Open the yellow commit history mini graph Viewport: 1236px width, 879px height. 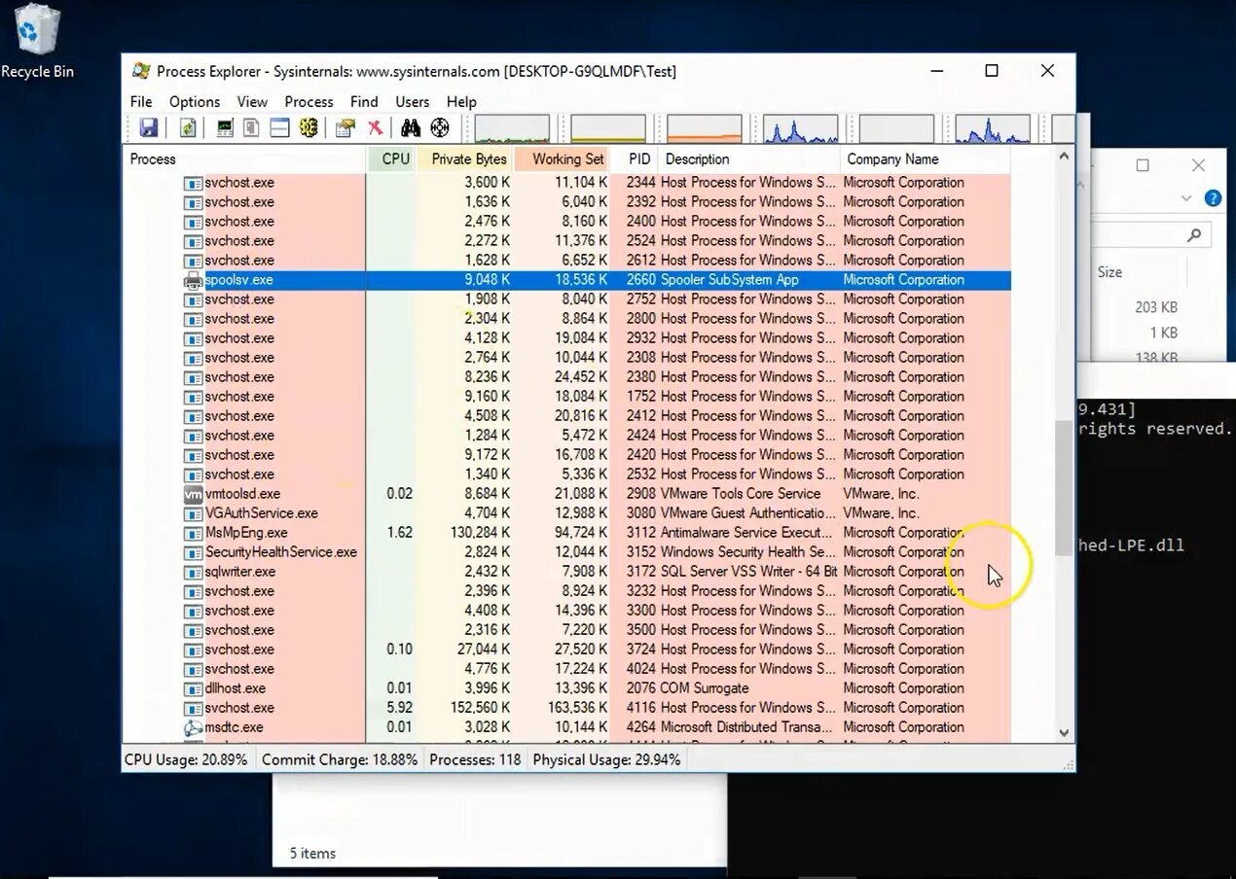tap(608, 128)
